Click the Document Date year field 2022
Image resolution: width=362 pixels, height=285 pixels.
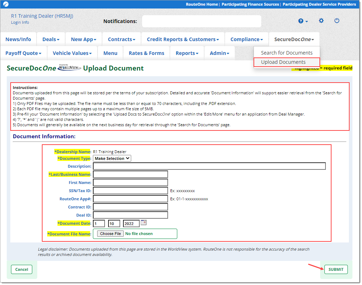132,224
